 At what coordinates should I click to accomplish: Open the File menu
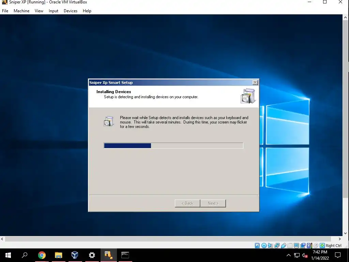5,11
